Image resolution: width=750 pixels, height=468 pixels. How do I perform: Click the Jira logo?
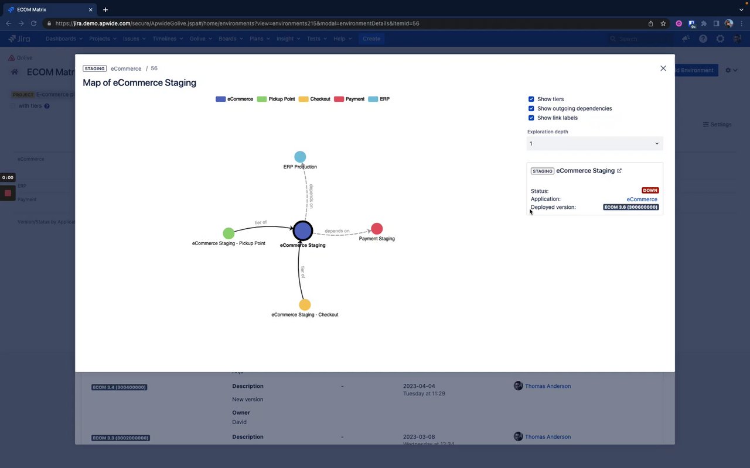19,39
